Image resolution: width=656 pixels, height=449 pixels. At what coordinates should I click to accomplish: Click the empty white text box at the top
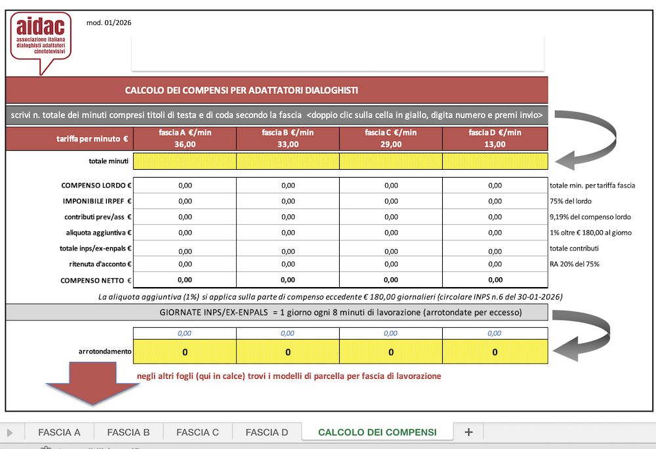click(337, 52)
